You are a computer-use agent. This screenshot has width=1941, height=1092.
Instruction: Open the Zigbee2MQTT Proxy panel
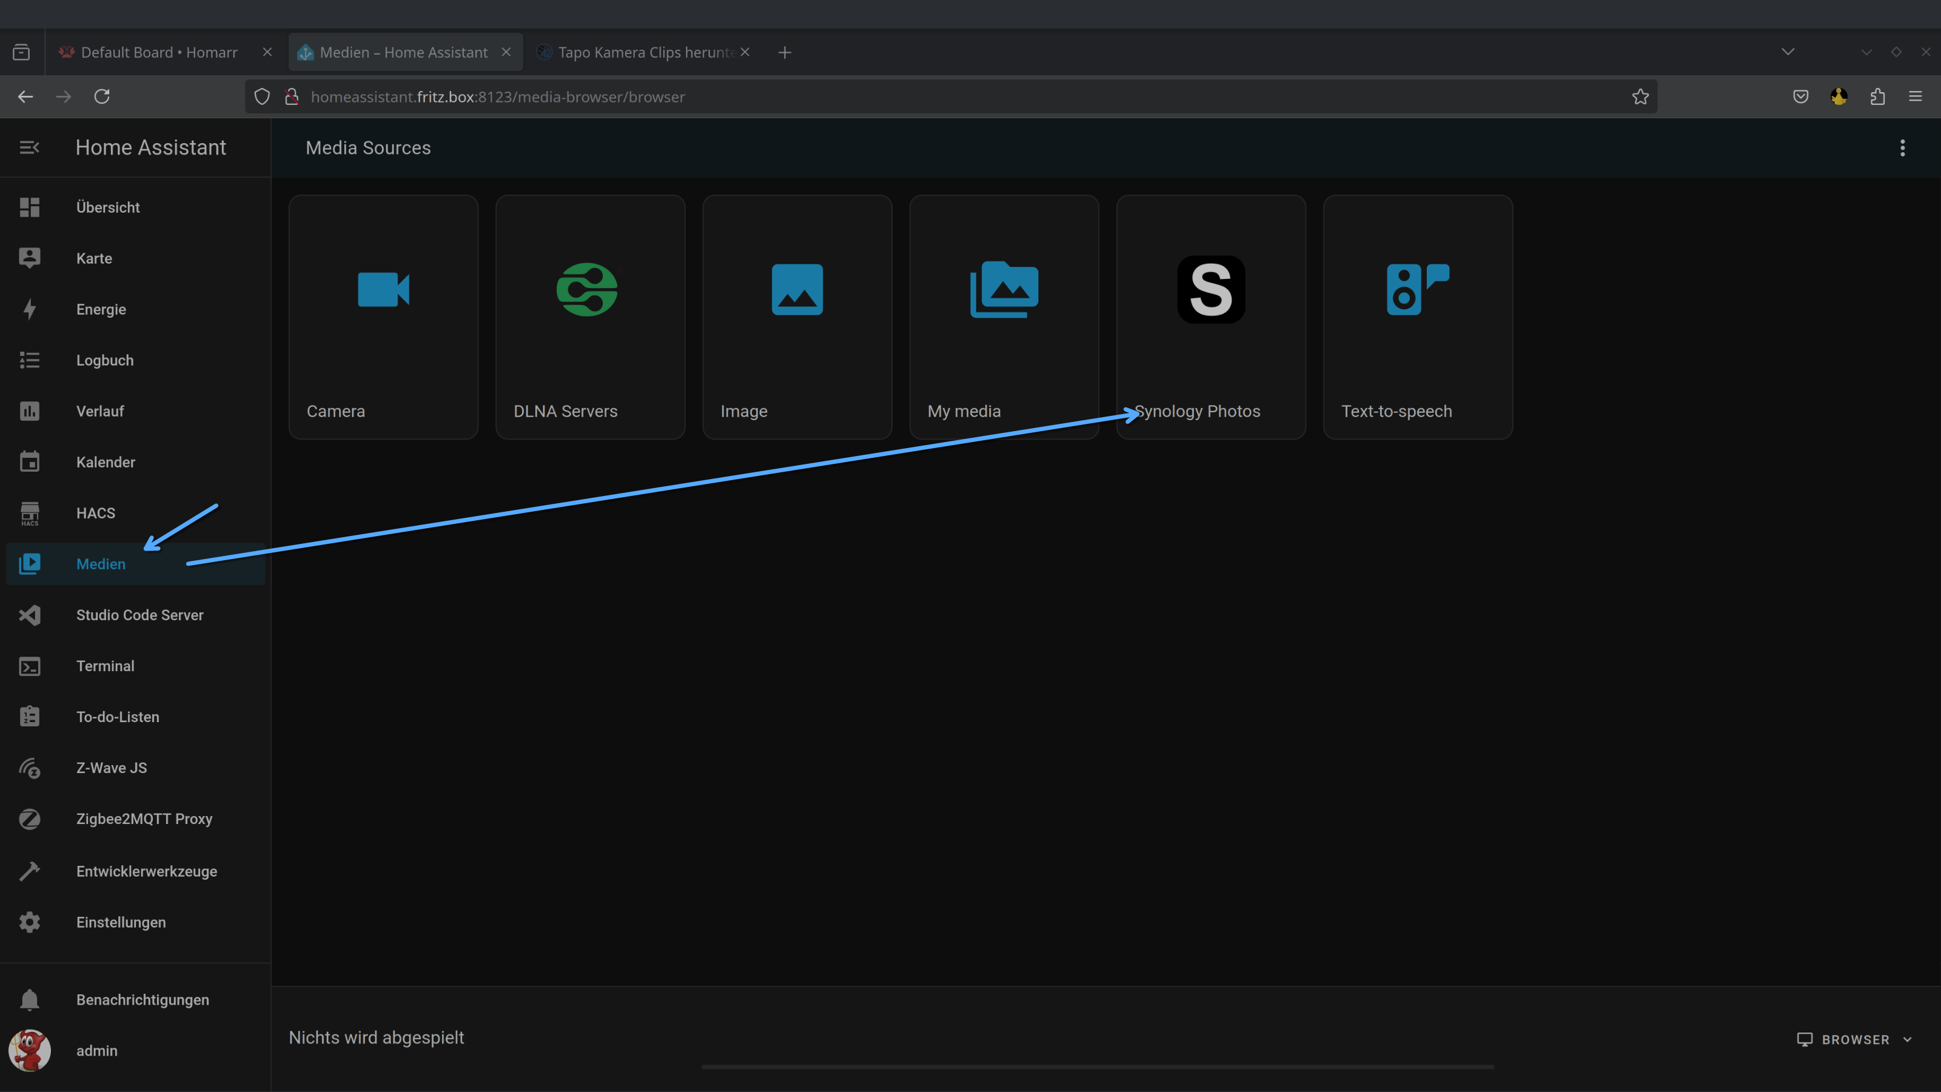(x=144, y=819)
